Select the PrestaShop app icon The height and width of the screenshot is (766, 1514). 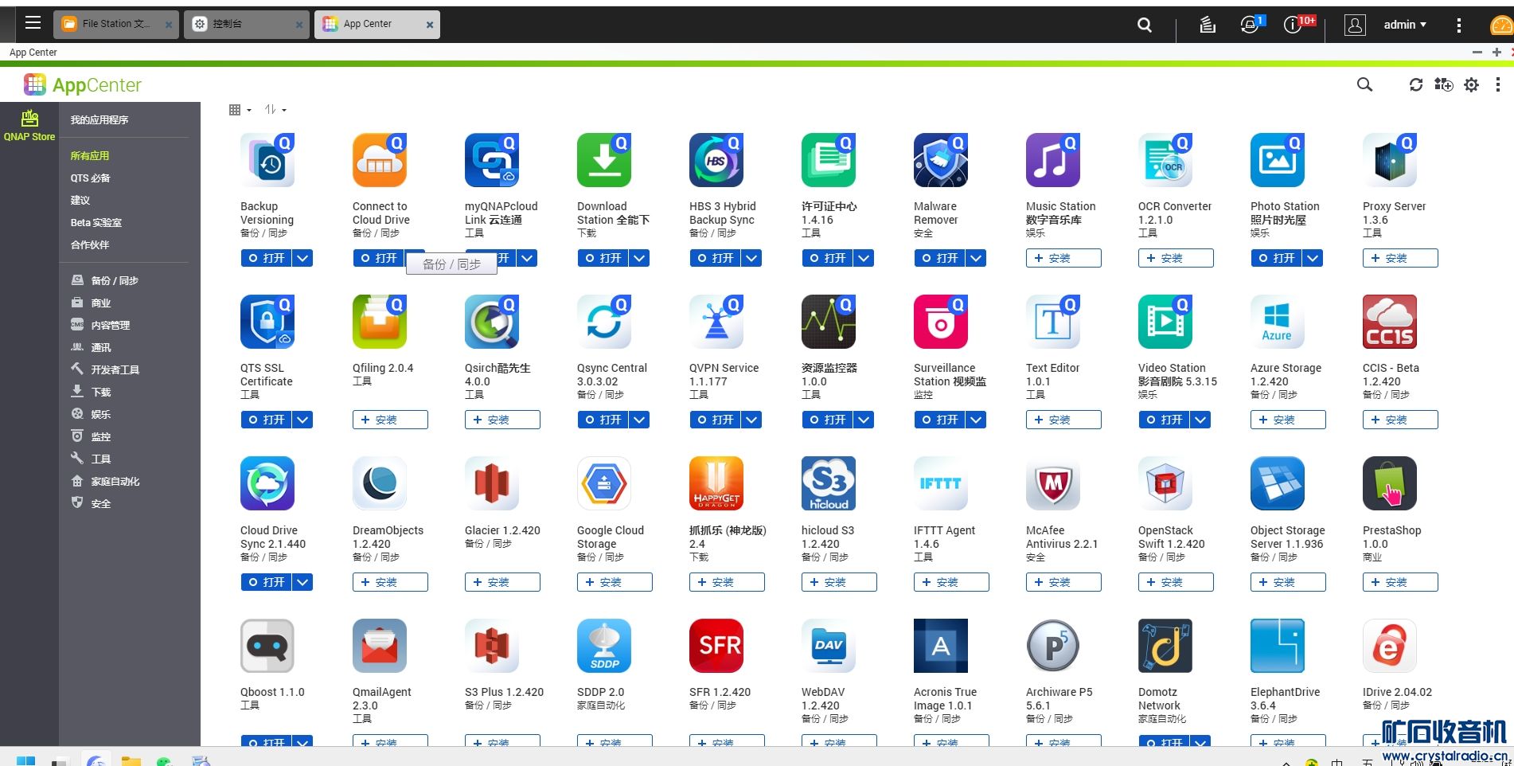tap(1390, 483)
